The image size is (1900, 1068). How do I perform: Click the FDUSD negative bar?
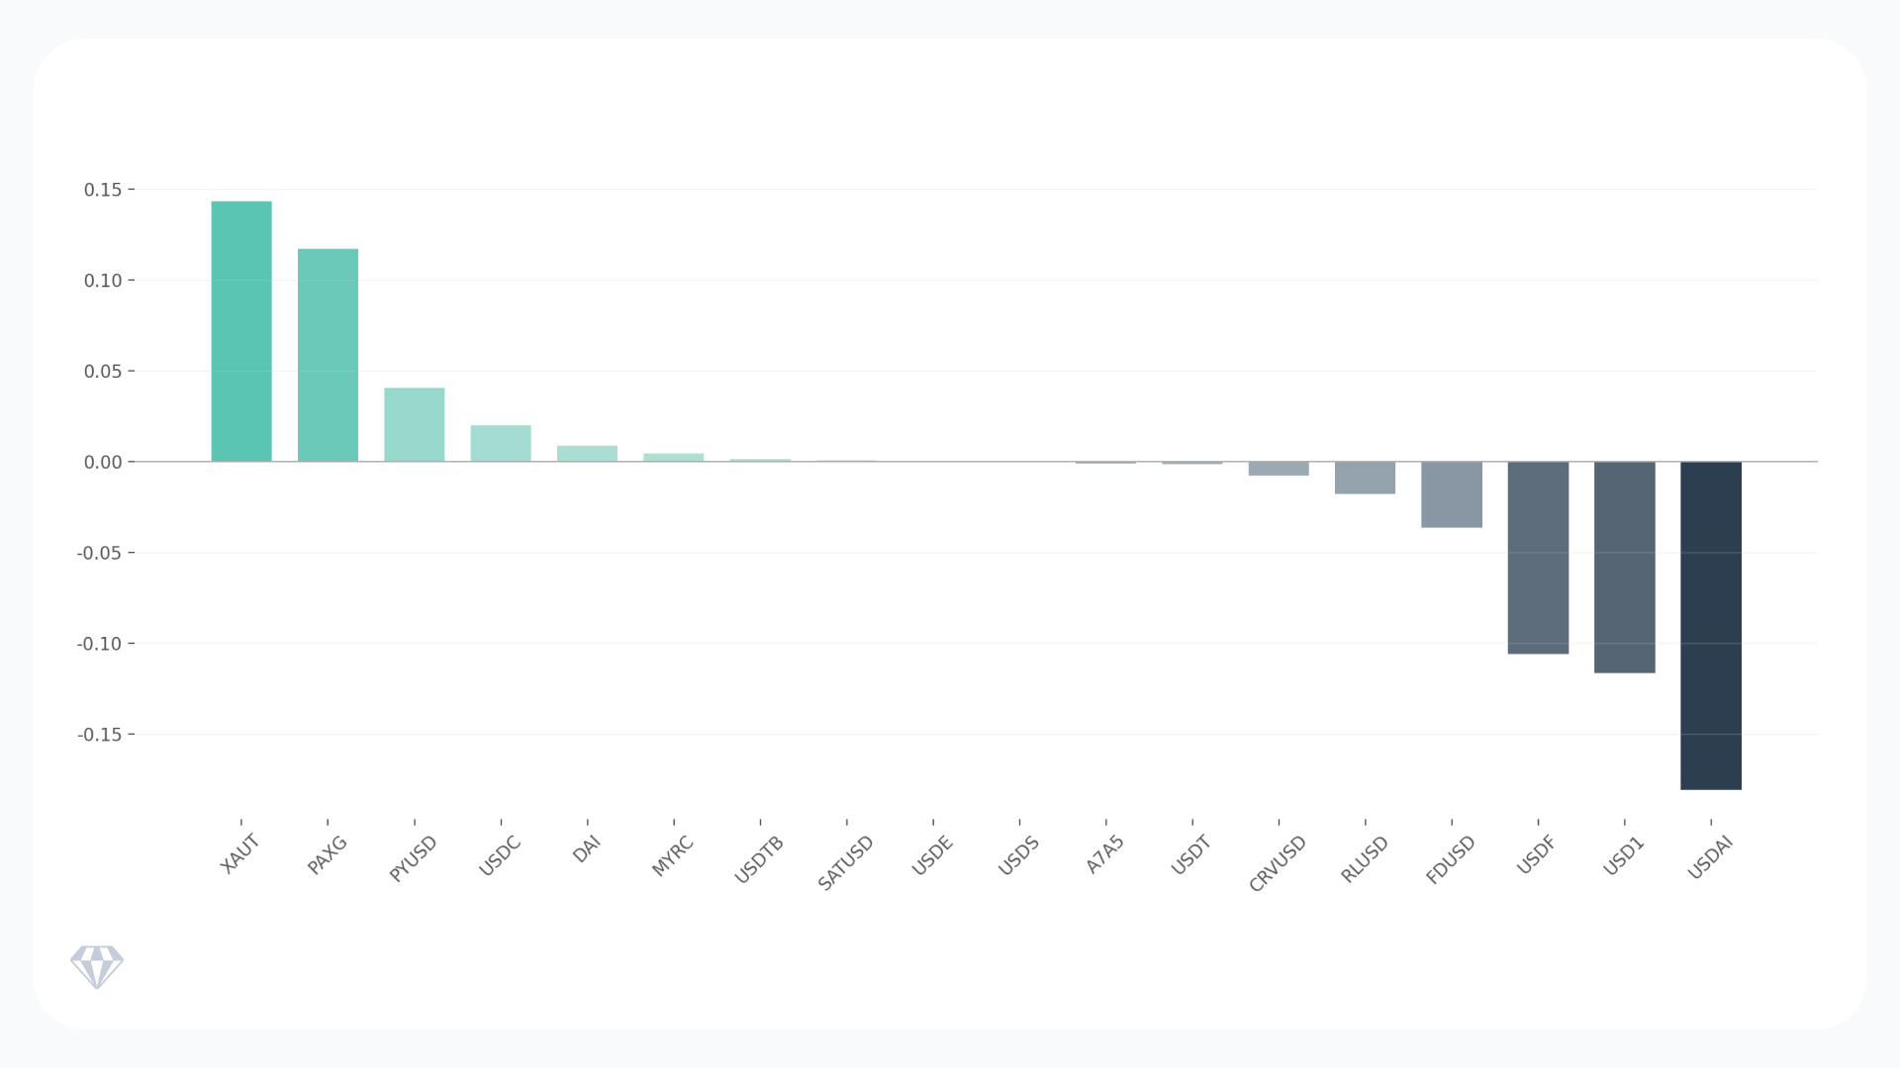[1451, 494]
